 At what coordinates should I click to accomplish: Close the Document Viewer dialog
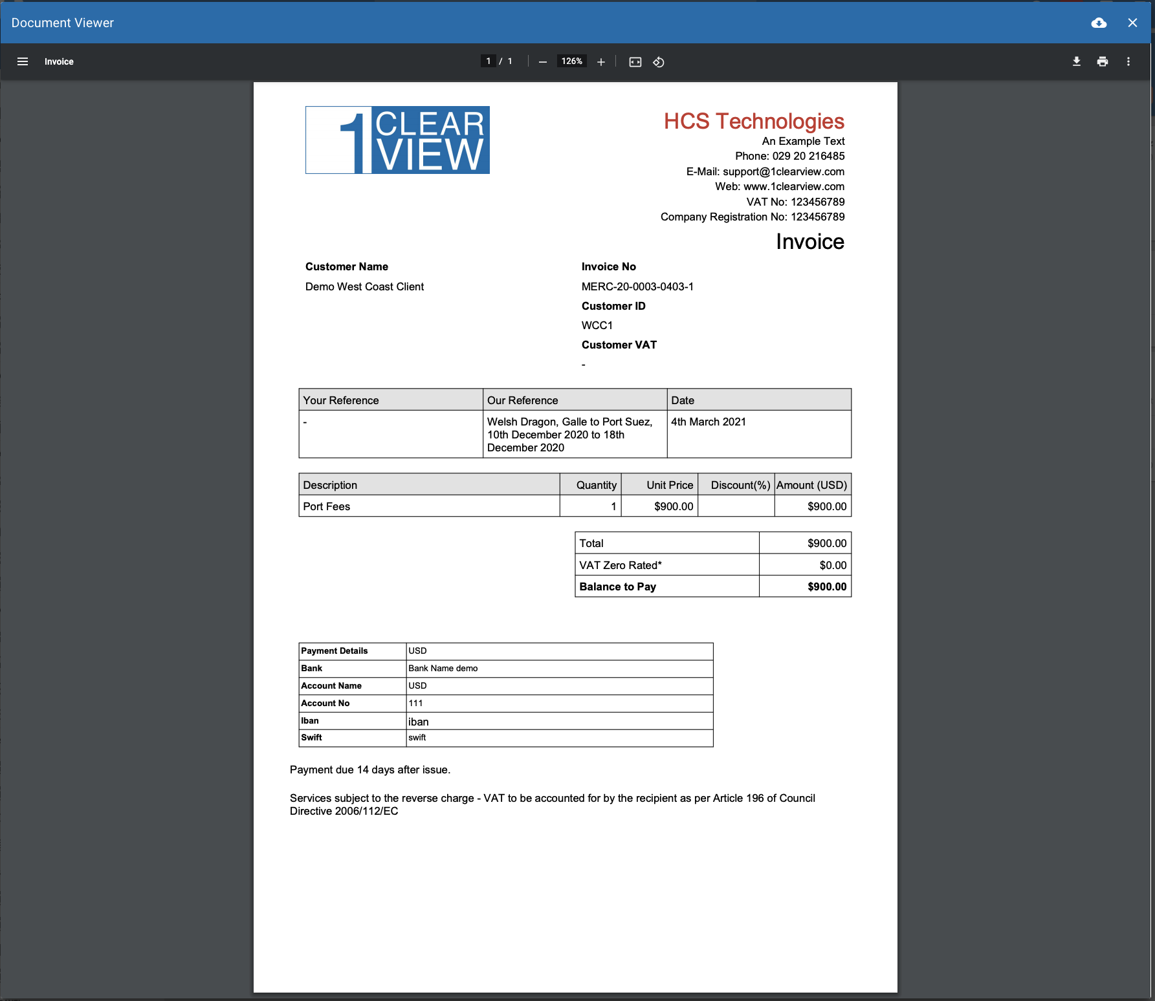point(1132,23)
